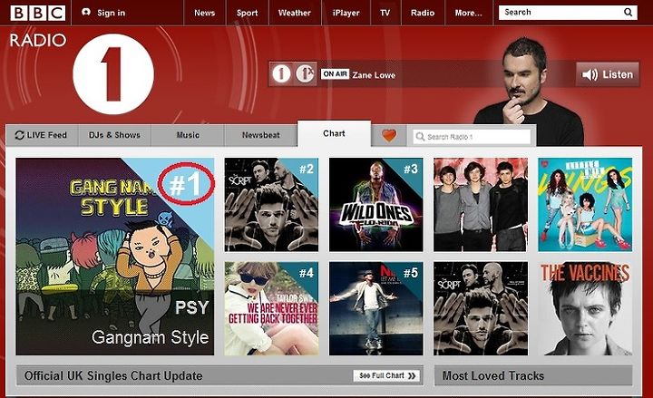Click See Full Chart button
653x398 pixels.
(x=387, y=375)
